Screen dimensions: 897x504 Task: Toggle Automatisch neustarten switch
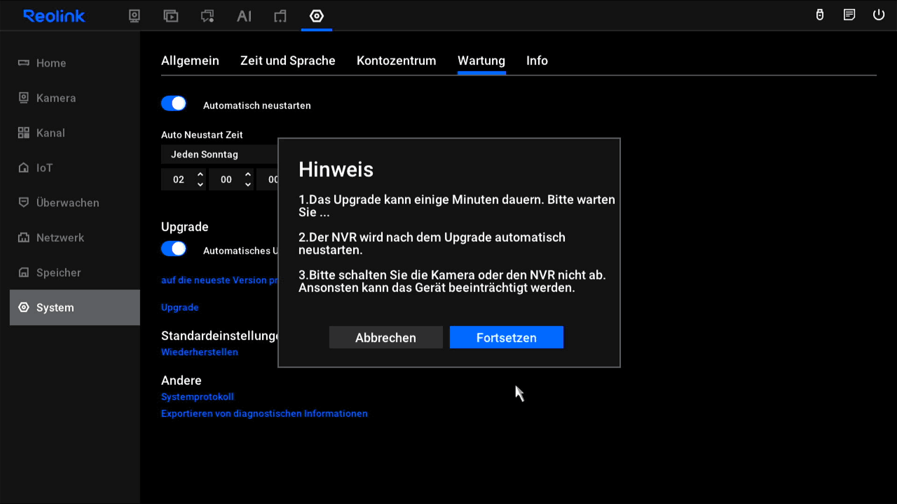point(174,104)
